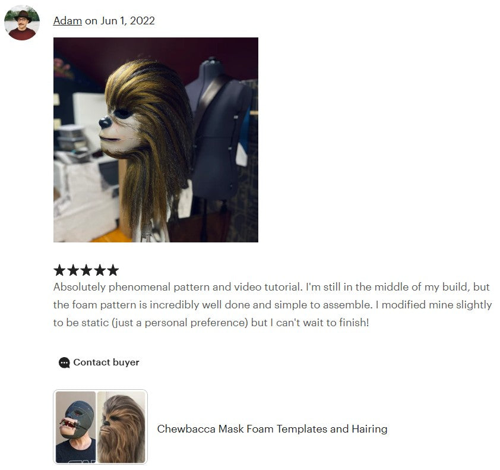The height and width of the screenshot is (470, 500).
Task: Click the Adam reviewer name link
Action: click(67, 21)
